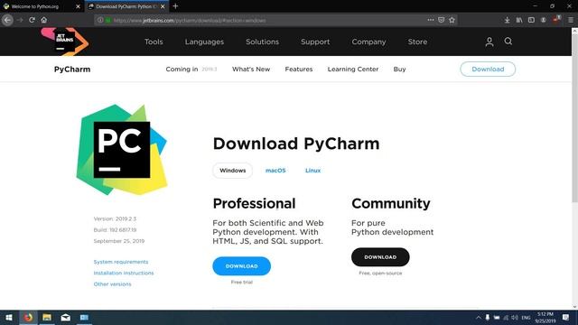Go to browser home page icon
The width and height of the screenshot is (578, 325).
click(x=44, y=20)
